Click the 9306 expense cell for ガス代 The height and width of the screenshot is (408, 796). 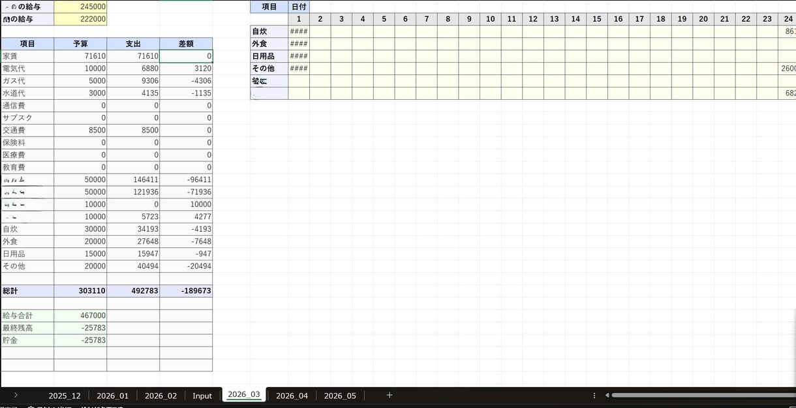(133, 81)
